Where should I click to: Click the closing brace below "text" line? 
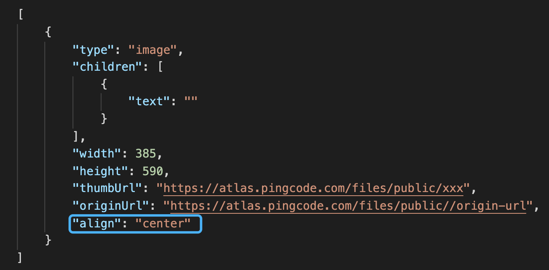[104, 119]
